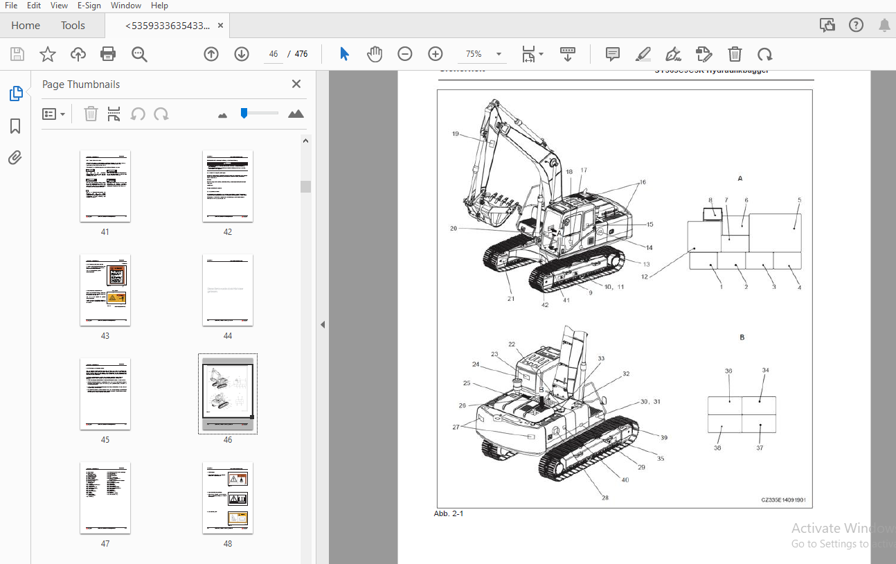Open the Edit PDF stamp tool icon
This screenshot has height=564, width=896.
(704, 54)
